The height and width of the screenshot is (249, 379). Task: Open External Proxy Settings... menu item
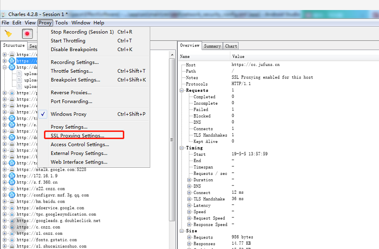tap(94, 153)
